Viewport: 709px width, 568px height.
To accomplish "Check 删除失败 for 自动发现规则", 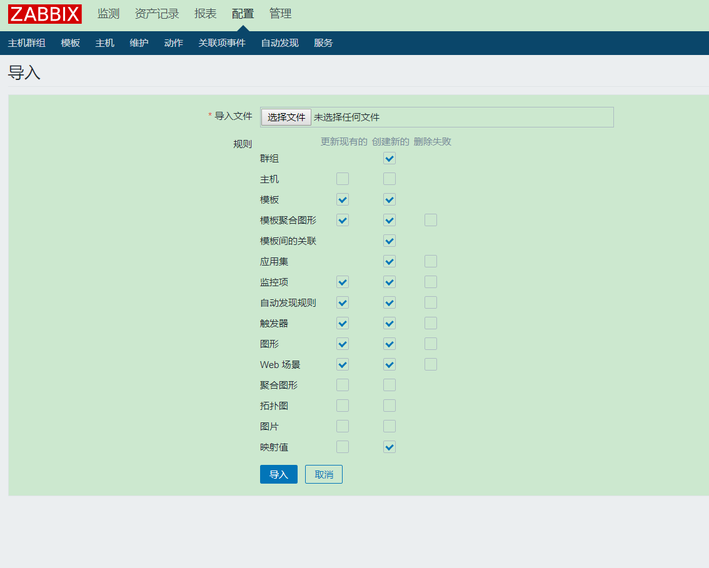I will (x=430, y=303).
